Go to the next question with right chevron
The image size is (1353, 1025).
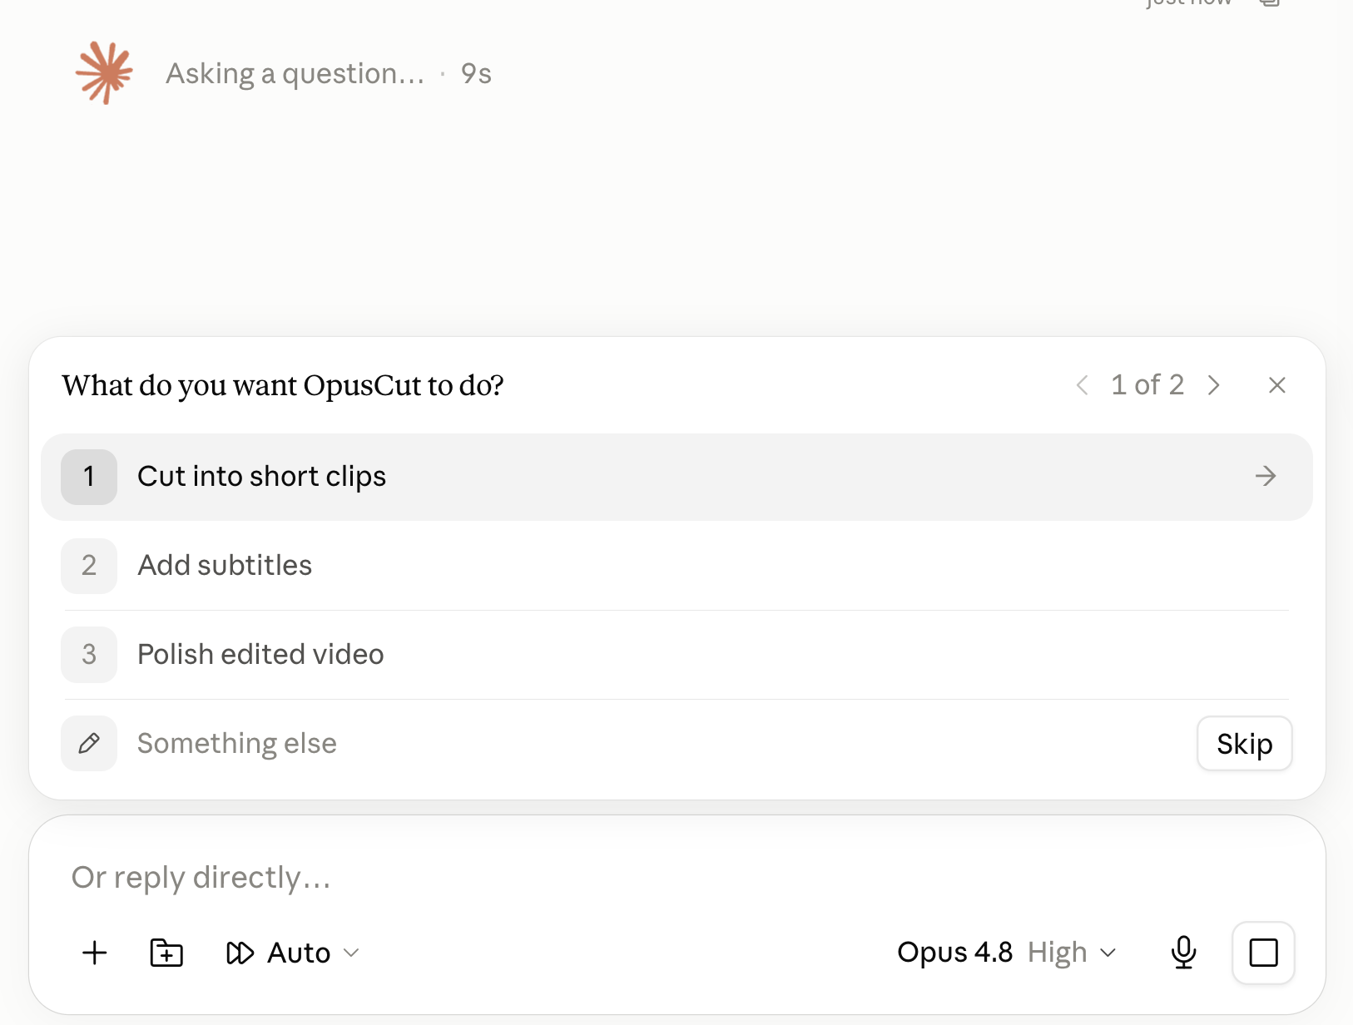1214,385
